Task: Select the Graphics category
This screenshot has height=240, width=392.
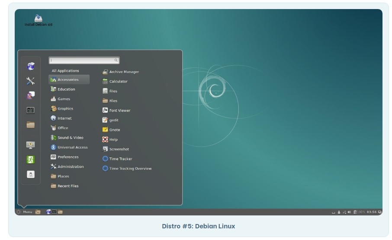Action: [65, 109]
